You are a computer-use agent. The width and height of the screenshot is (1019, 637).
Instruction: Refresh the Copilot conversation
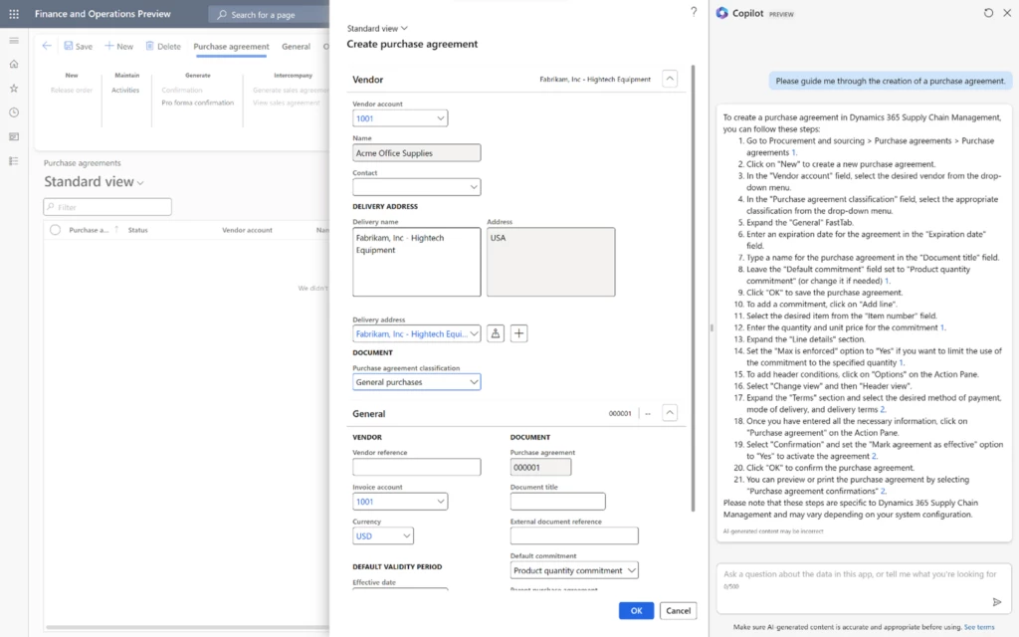pyautogui.click(x=988, y=13)
